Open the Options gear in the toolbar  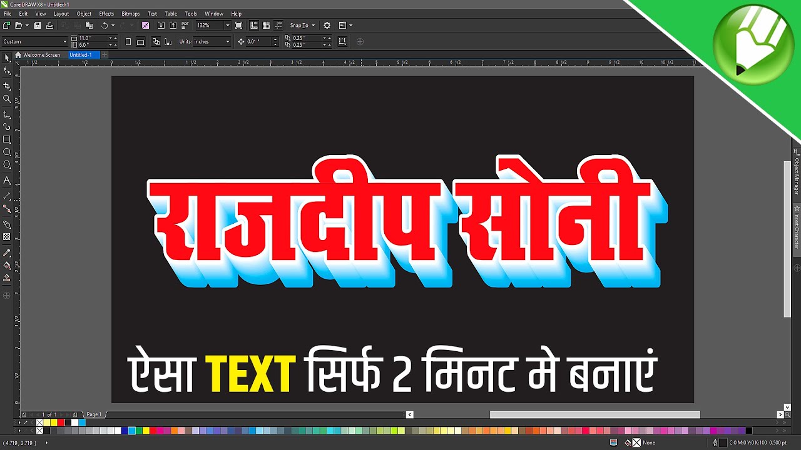(x=327, y=26)
